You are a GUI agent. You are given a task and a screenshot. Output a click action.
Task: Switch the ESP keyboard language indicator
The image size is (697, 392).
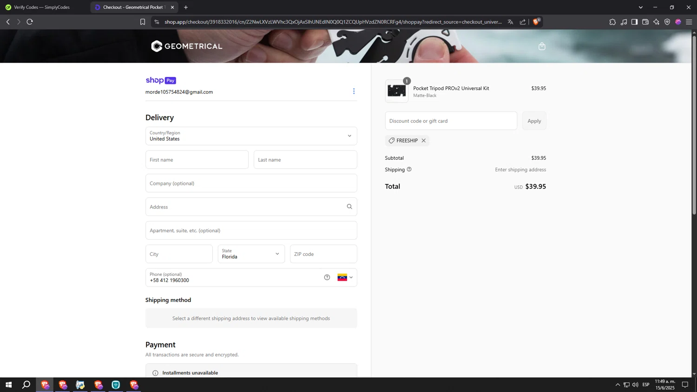[x=646, y=385]
